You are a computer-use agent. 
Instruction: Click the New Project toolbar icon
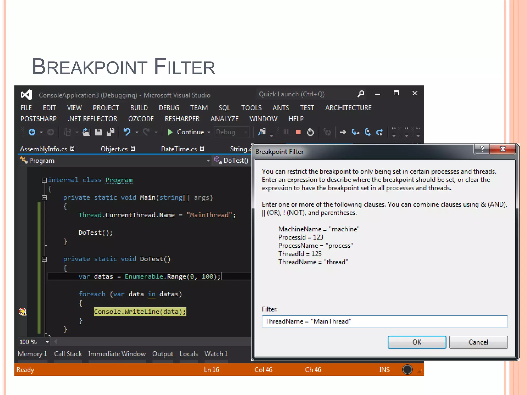67,132
